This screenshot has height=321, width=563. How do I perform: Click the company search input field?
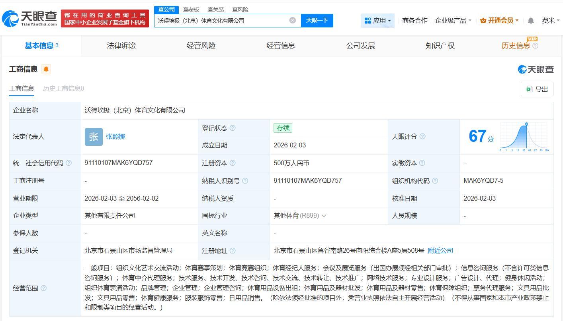coord(221,20)
